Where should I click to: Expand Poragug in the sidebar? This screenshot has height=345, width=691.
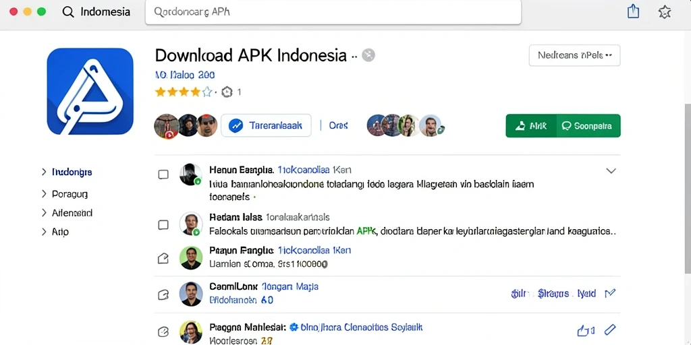coord(44,193)
